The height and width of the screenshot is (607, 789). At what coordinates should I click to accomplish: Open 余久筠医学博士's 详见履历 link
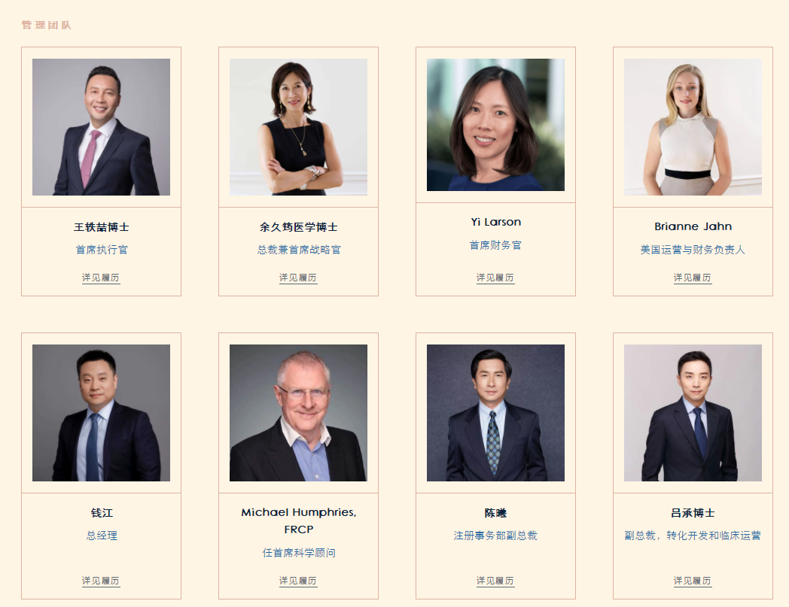pos(298,278)
